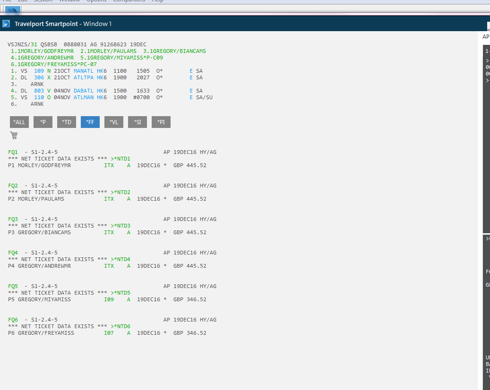This screenshot has height=390, width=490.
Task: Click the E indicator on ATLTPA row
Action: [191, 77]
